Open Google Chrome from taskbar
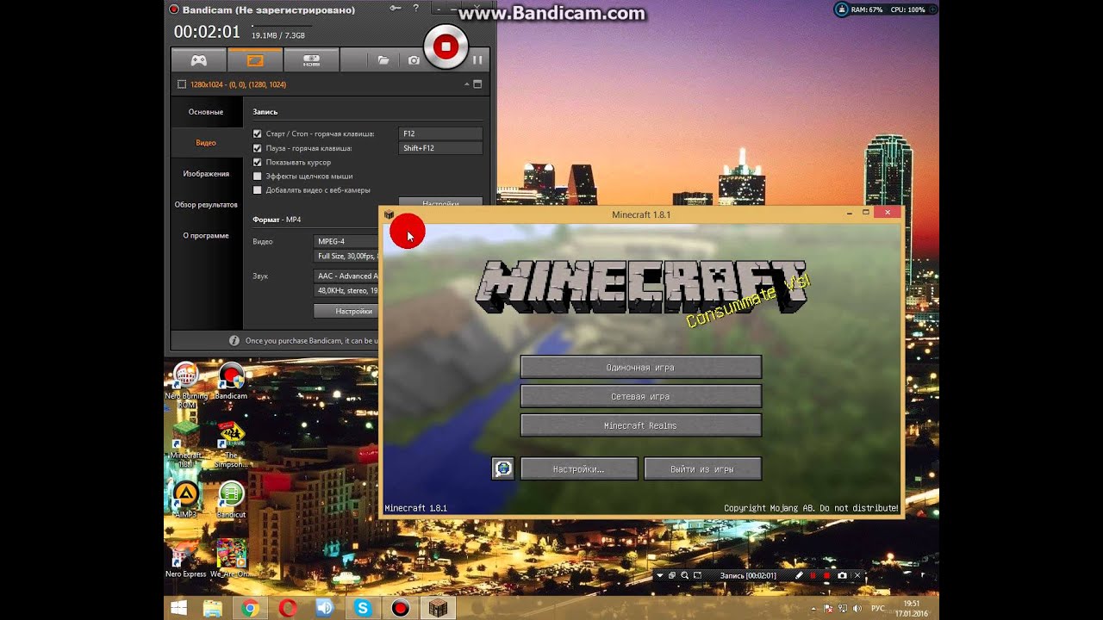1103x620 pixels. [250, 608]
